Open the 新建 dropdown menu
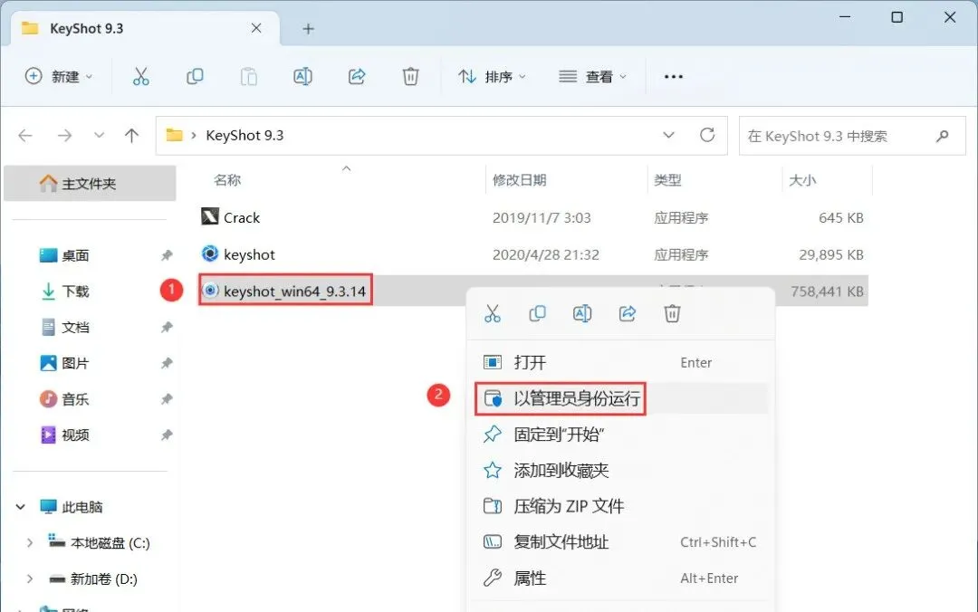This screenshot has height=612, width=978. point(59,76)
